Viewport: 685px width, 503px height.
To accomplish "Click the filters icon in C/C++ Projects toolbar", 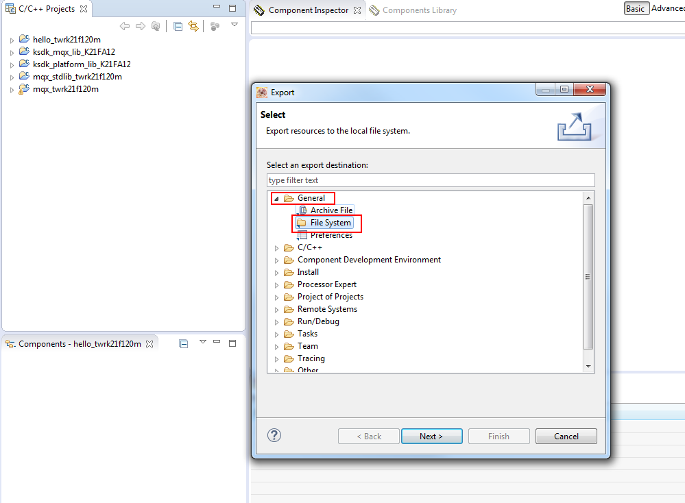I will [215, 27].
